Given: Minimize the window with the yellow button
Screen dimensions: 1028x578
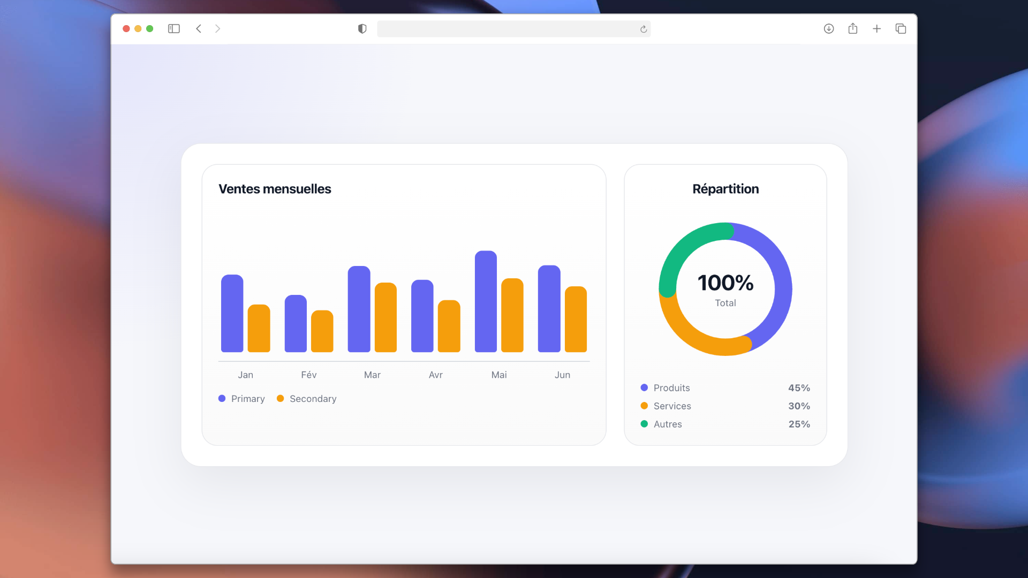Looking at the screenshot, I should [x=138, y=29].
